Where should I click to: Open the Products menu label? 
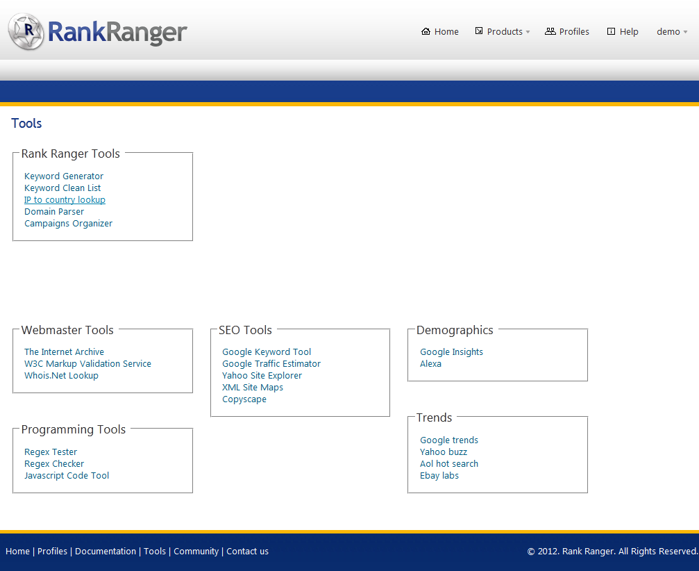pos(505,32)
